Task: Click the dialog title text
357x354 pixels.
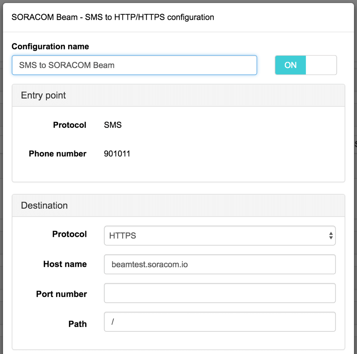Action: tap(113, 17)
